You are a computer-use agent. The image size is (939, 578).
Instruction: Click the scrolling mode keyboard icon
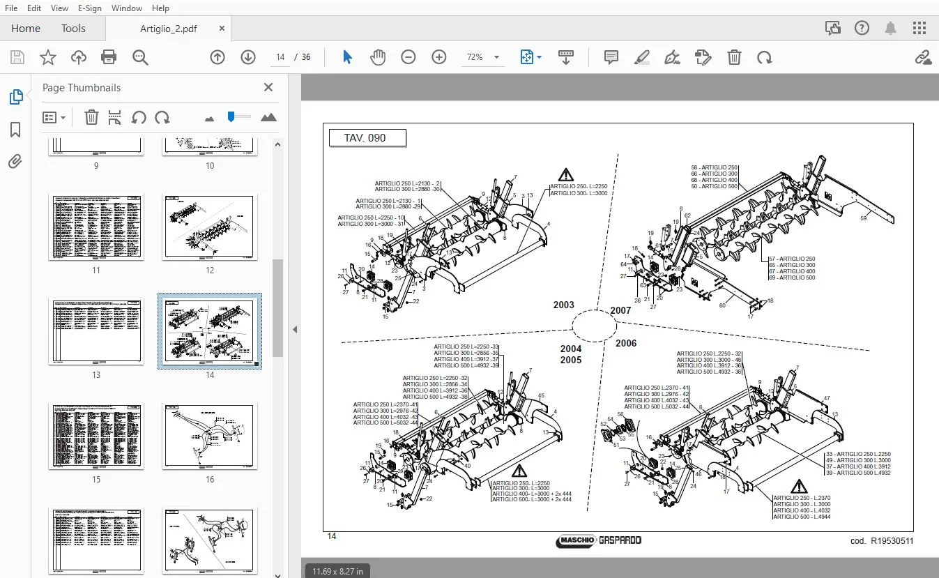pyautogui.click(x=566, y=57)
